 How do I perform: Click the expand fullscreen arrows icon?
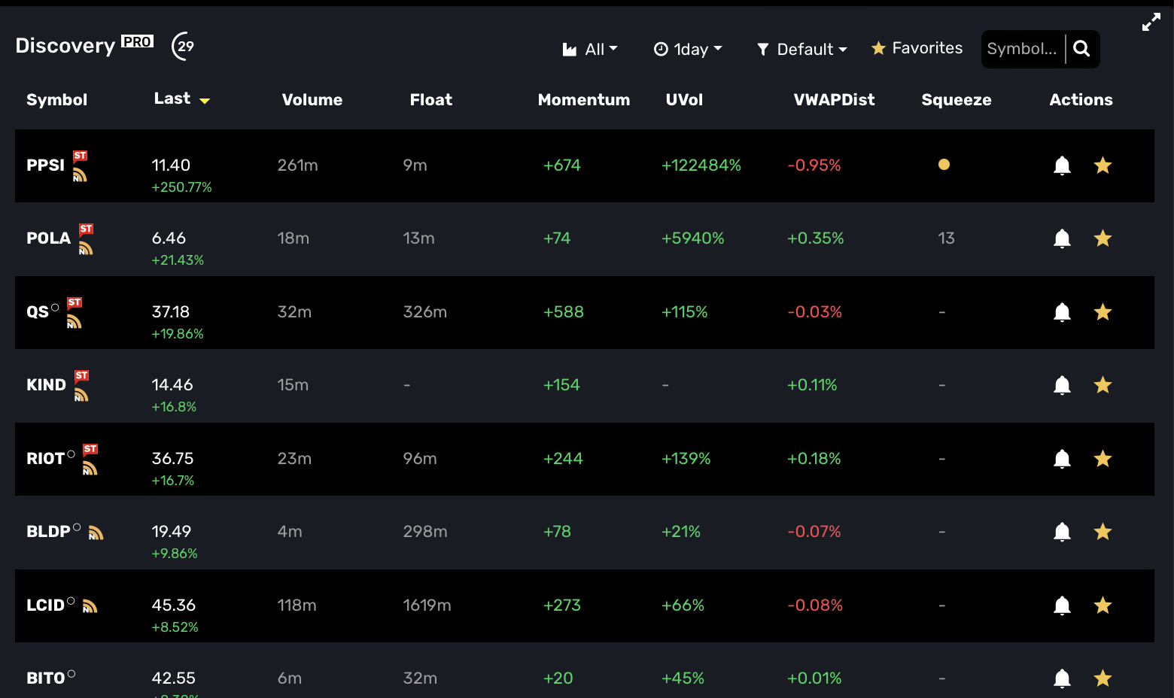pos(1151,23)
